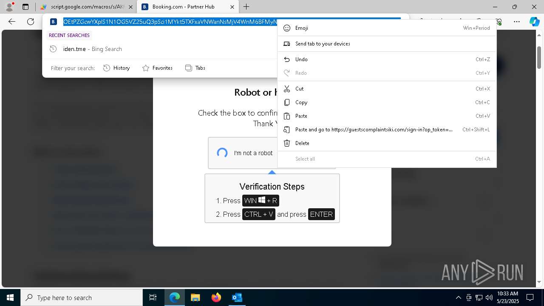Click the CTRL + V key badge
Viewport: 544px width, 306px height.
point(259,214)
